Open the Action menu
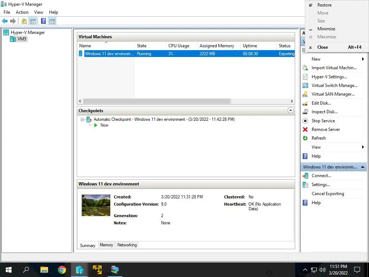The image size is (369, 277). coord(22,12)
